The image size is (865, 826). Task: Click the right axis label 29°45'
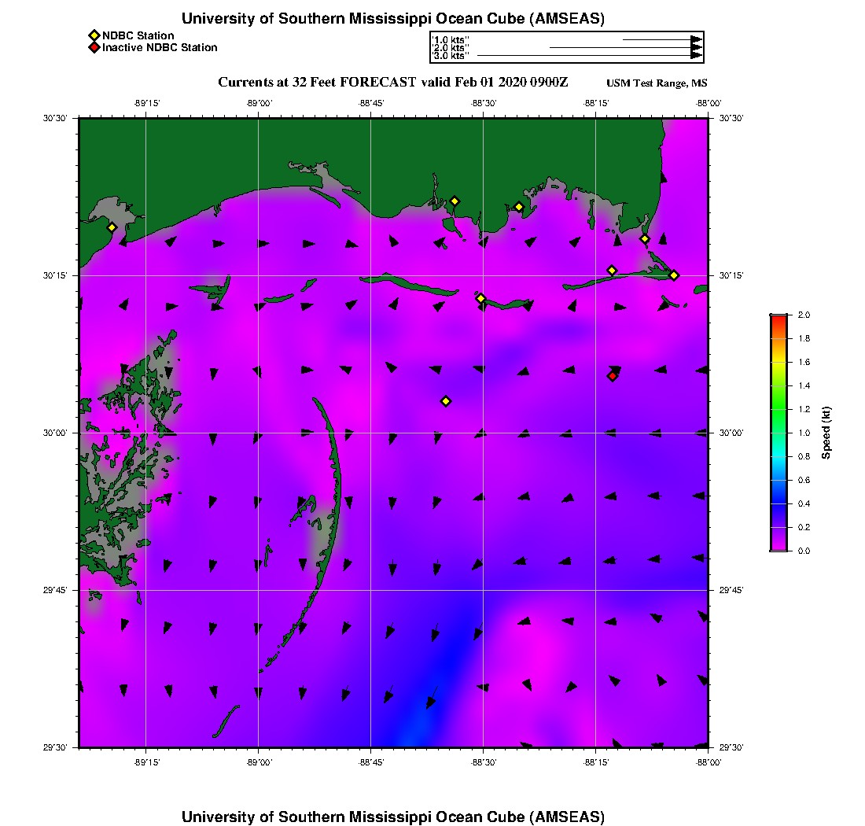click(731, 591)
